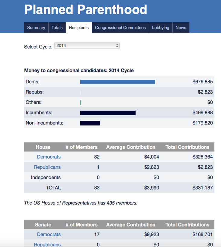Click the Non-Incumbents contribution bar

pos(90,123)
